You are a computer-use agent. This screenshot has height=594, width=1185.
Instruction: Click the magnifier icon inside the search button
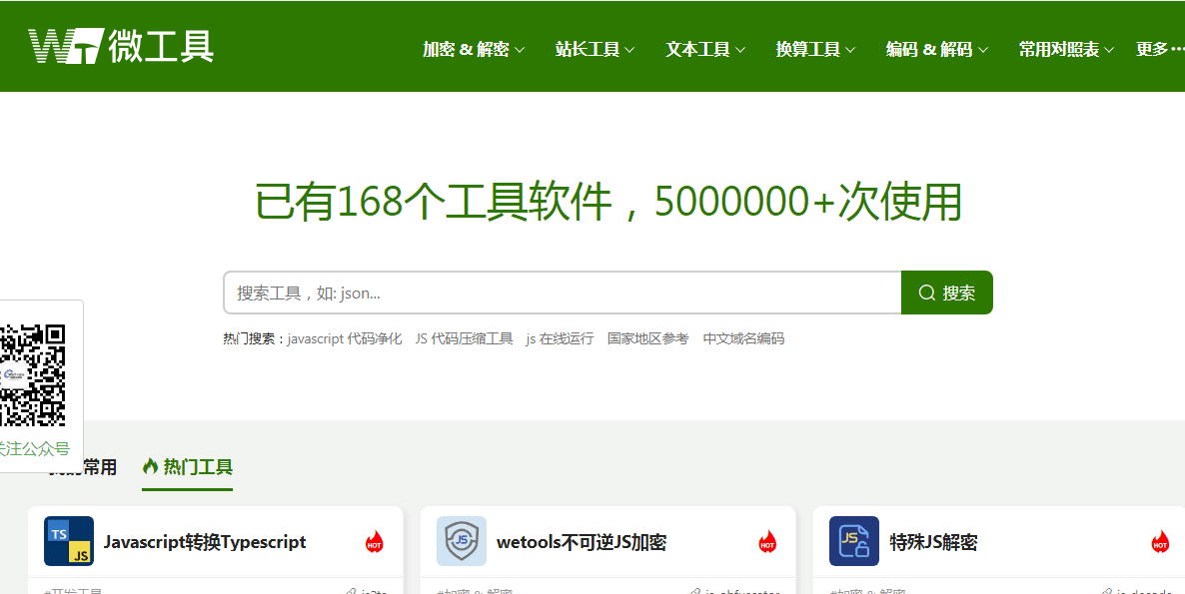[x=927, y=292]
